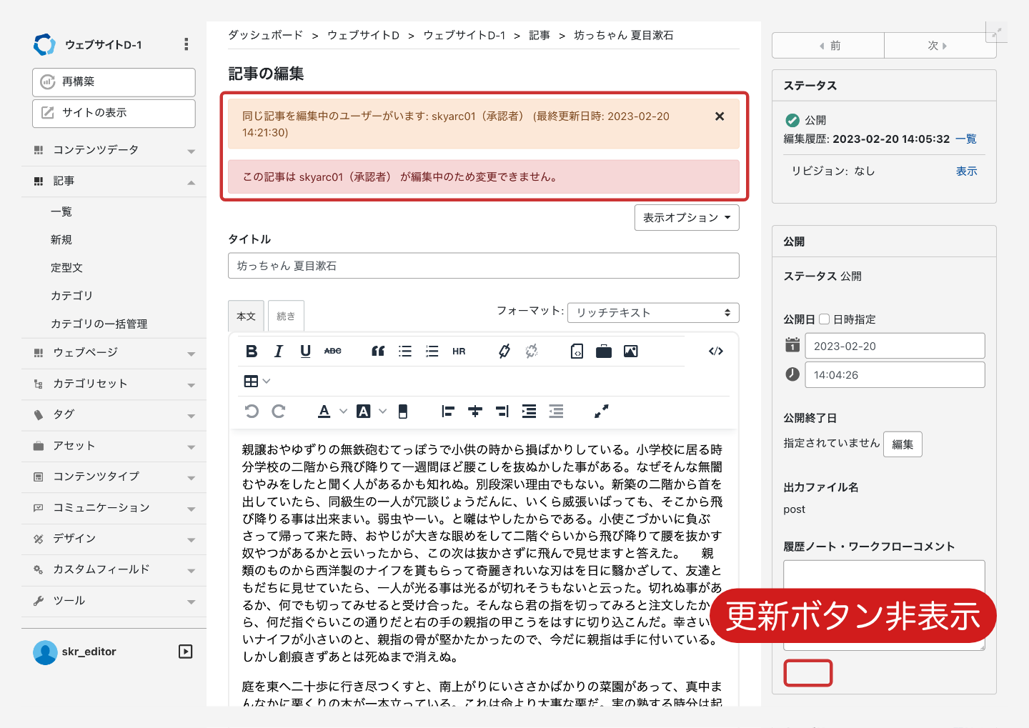1029x728 pixels.
Task: Insert a horizontal rule (HR)
Action: pyautogui.click(x=459, y=351)
